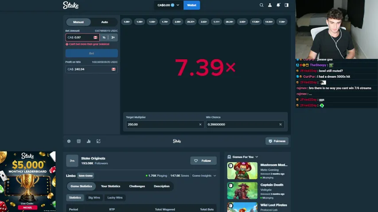This screenshot has height=212, width=378.
Task: Open the Description tab
Action: coord(161,186)
